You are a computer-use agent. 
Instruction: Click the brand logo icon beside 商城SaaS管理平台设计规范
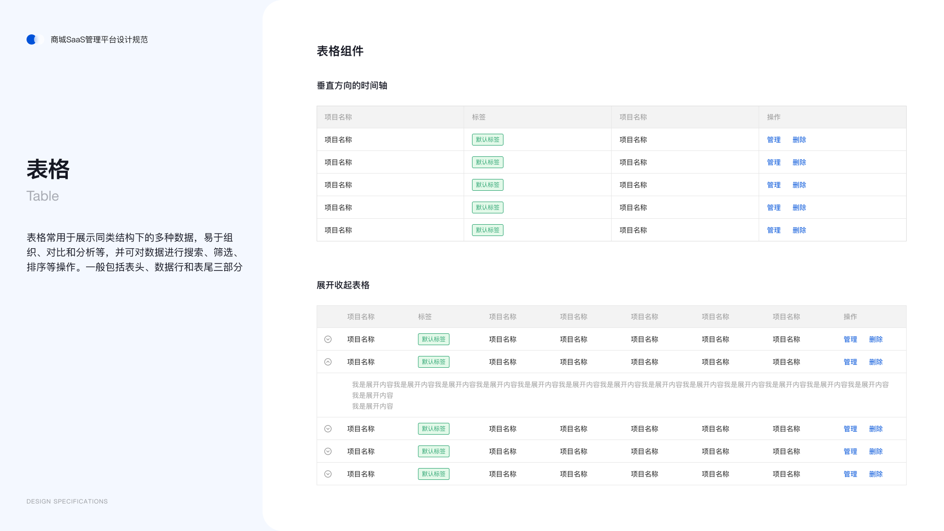coord(33,39)
